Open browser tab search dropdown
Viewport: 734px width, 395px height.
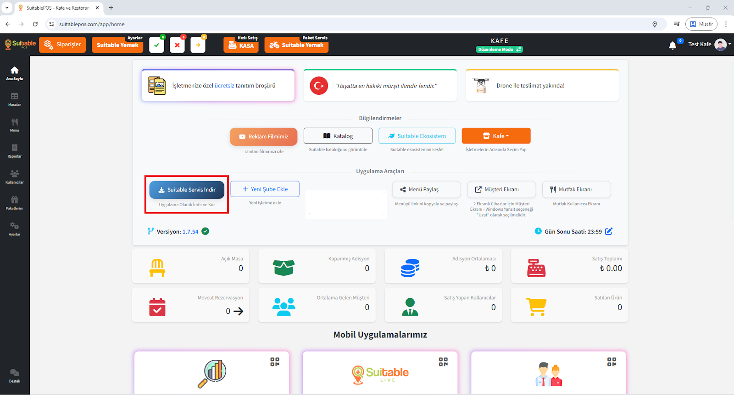7,8
